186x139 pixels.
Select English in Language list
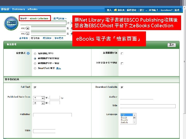[x=124, y=120]
